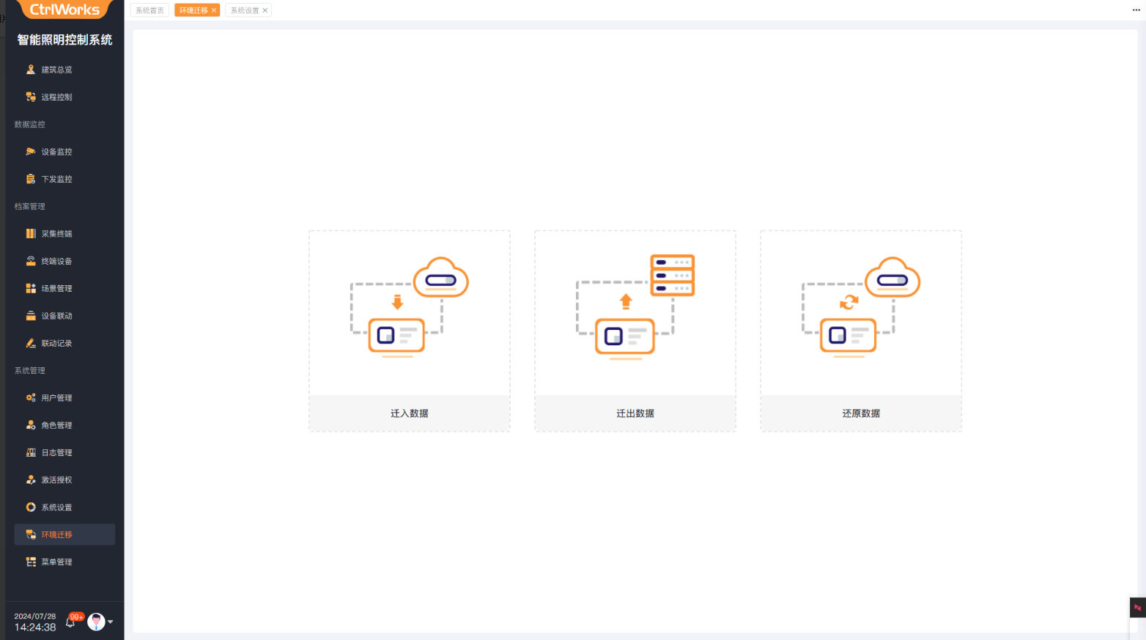Close the 系统设置 tab

tap(265, 10)
